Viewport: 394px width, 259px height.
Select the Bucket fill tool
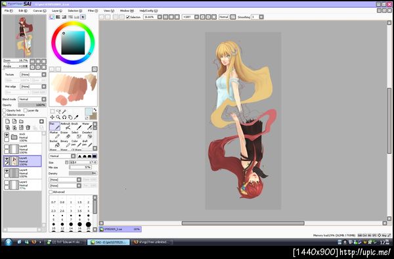tap(55, 143)
